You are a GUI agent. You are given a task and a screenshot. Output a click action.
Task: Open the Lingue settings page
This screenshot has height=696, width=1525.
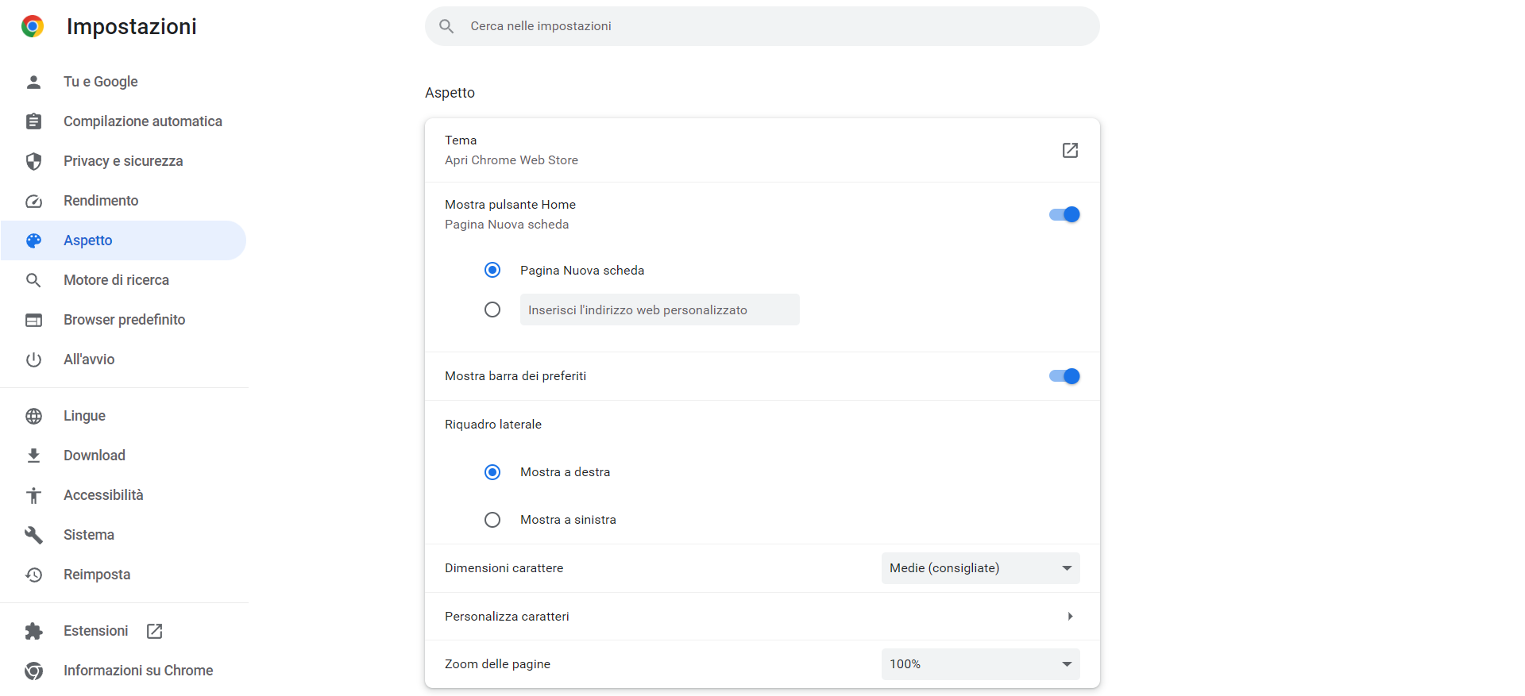click(x=84, y=416)
